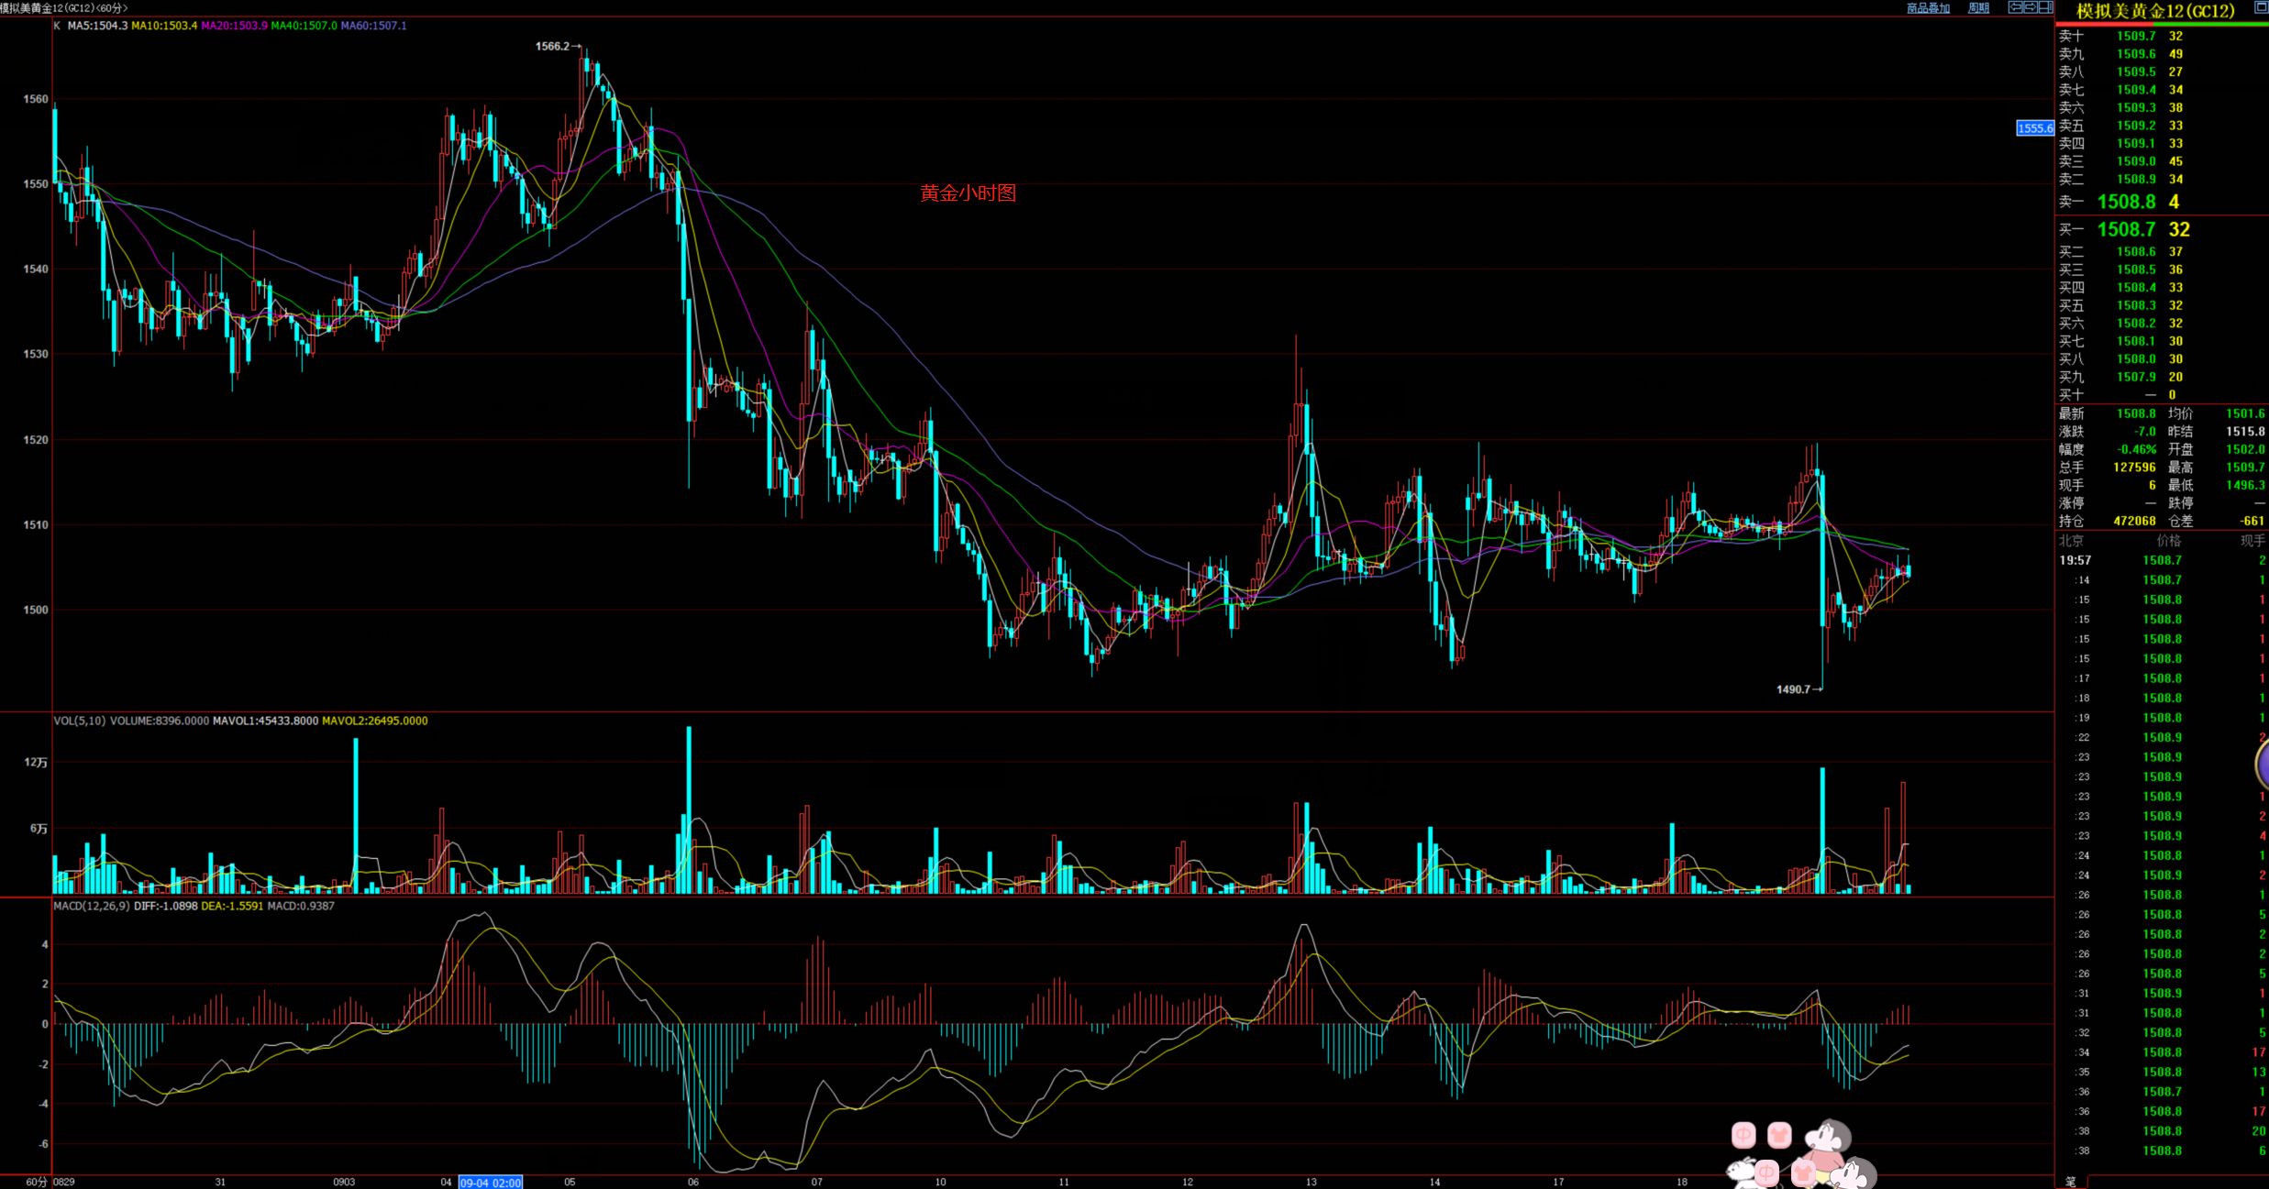Click the 最低 1496.3 low value
Viewport: 2269px width, 1189px height.
(2245, 485)
